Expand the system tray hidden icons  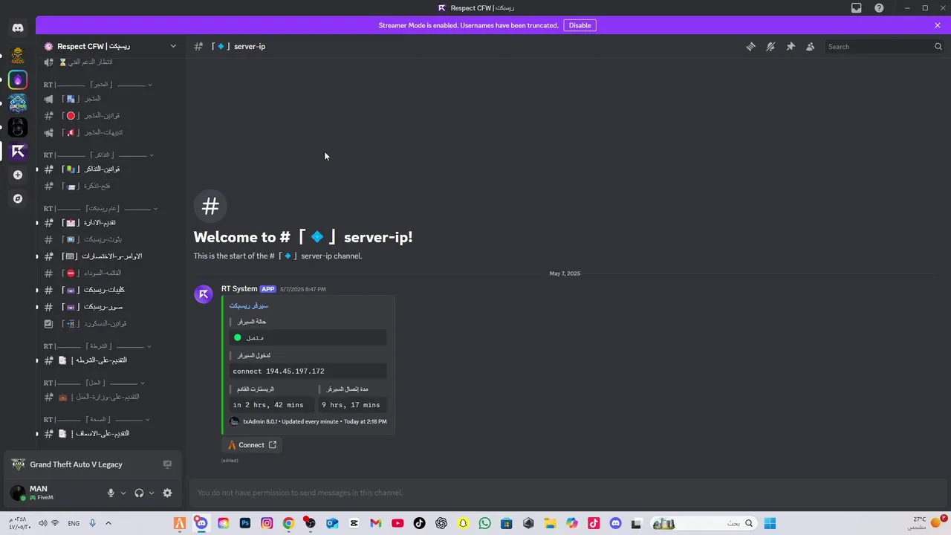point(108,523)
